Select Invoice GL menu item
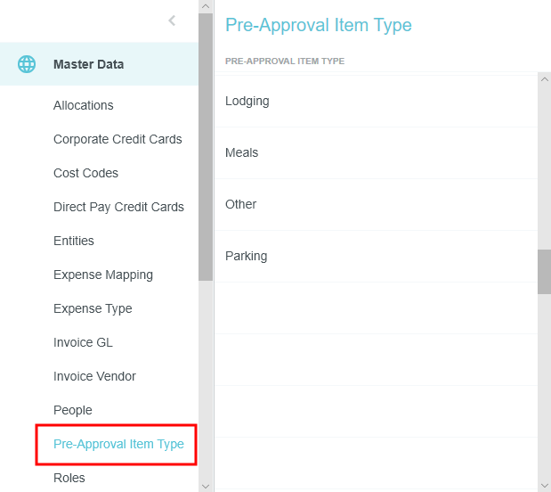 [83, 342]
